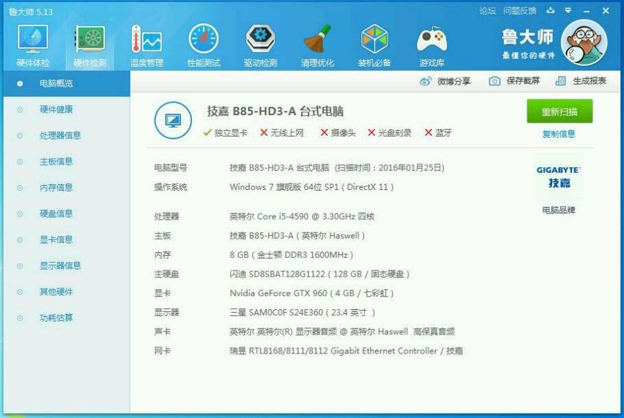Screen dimensions: 624x418
Task: Select 其他硬件 in sidebar
Action: pos(67,292)
